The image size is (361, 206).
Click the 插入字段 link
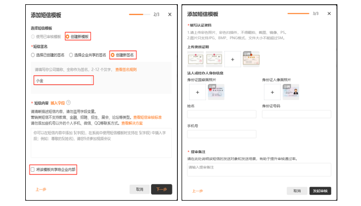point(57,103)
